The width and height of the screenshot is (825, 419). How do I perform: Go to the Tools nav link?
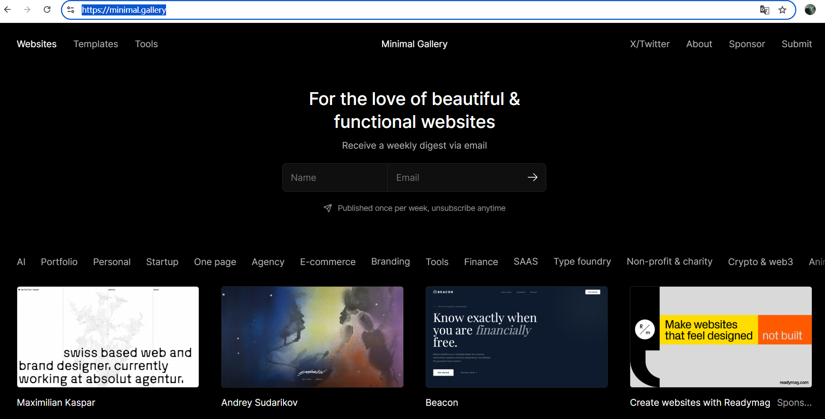[x=147, y=44]
